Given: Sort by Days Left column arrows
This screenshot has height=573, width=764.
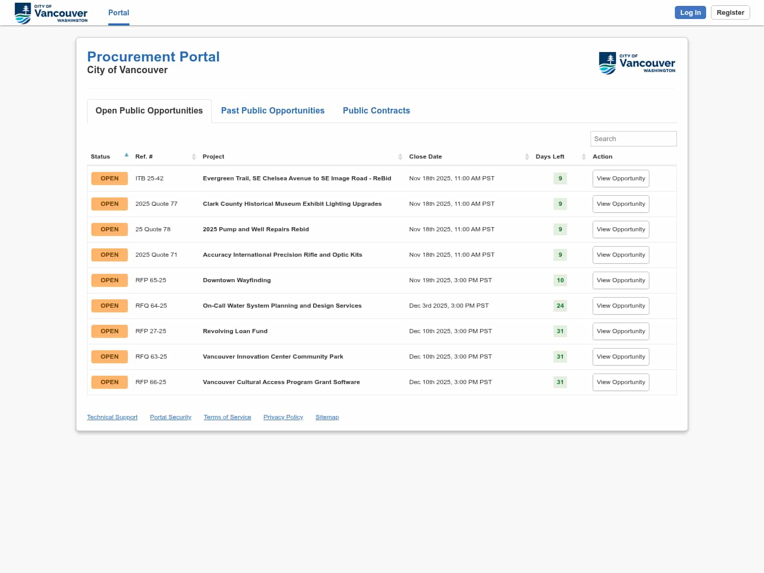Looking at the screenshot, I should [x=583, y=157].
